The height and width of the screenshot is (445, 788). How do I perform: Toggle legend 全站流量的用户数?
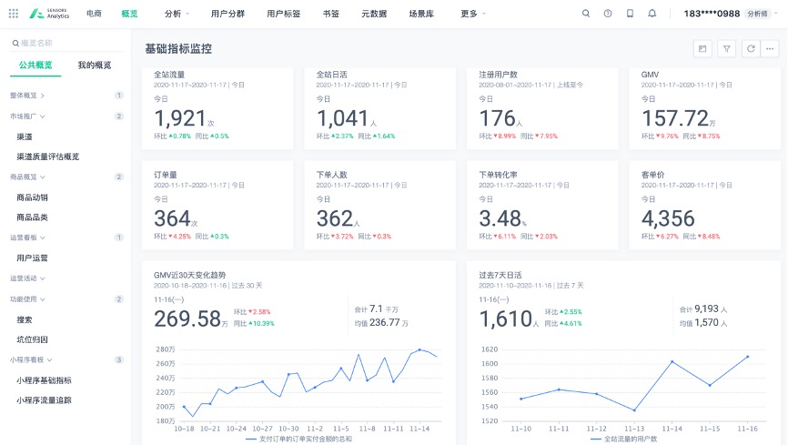pos(623,439)
